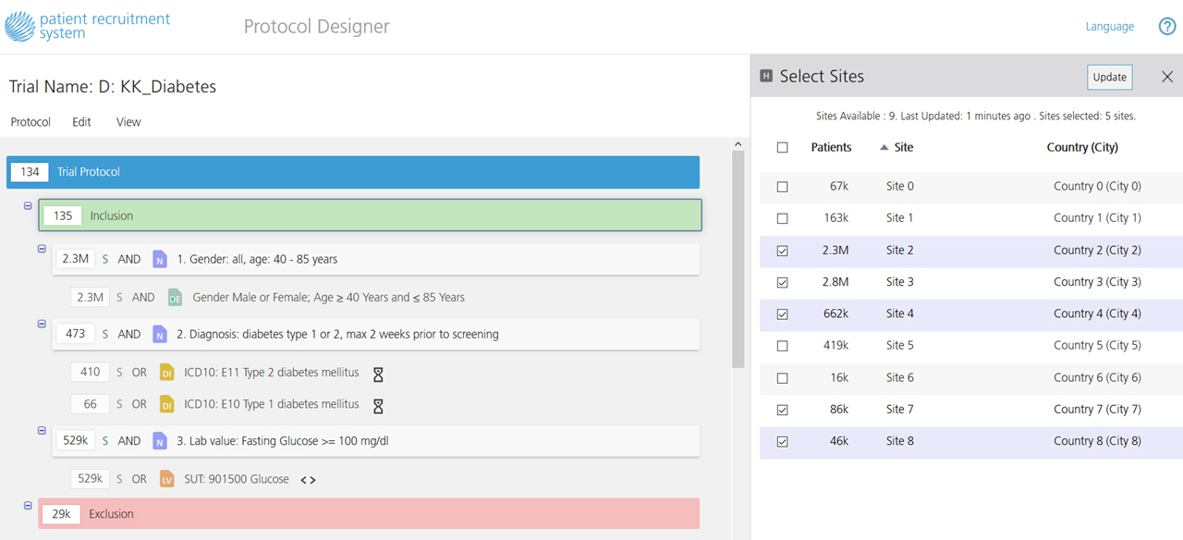Collapse the Inclusion group
1183x540 pixels.
[28, 205]
